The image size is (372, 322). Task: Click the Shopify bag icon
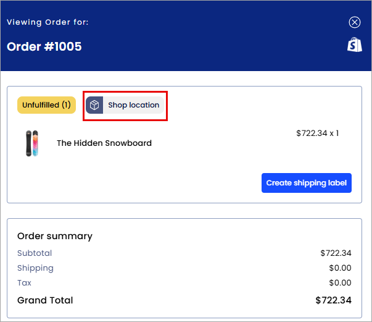click(355, 44)
